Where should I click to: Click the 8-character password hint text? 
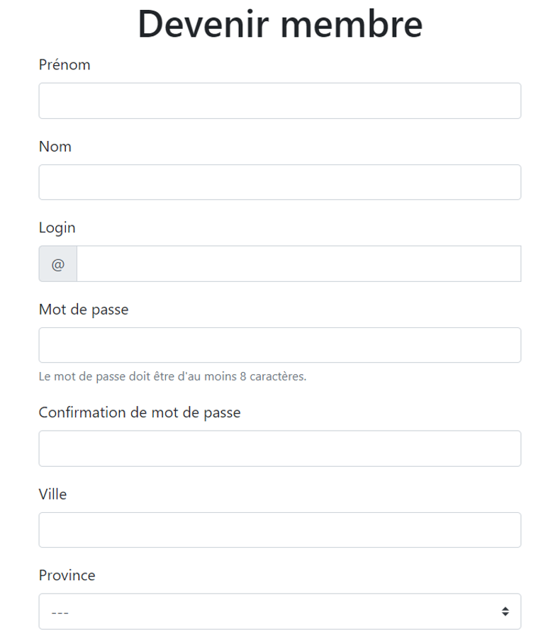[172, 376]
